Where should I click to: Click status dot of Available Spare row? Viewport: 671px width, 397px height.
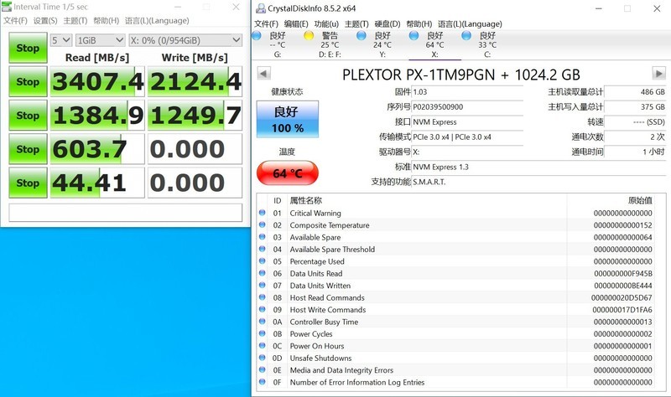tap(263, 236)
